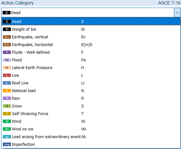
Task: Select Self-Straining Force option
Action: pos(91,114)
